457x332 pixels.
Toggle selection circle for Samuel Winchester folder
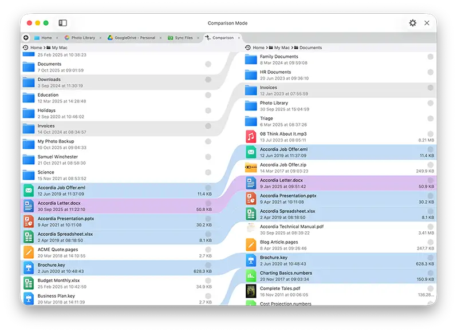208,157
